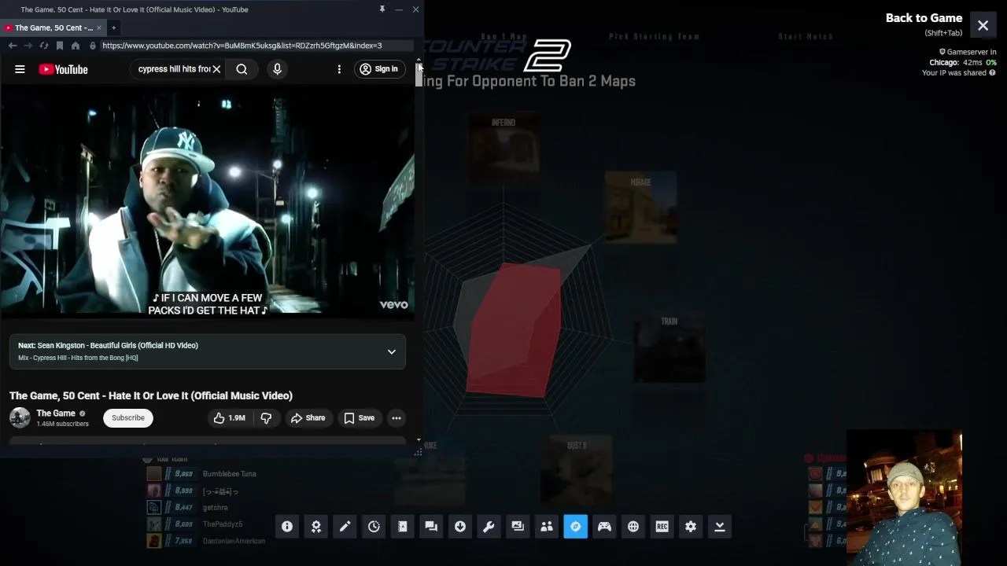Go to browser home page icon

click(x=76, y=46)
